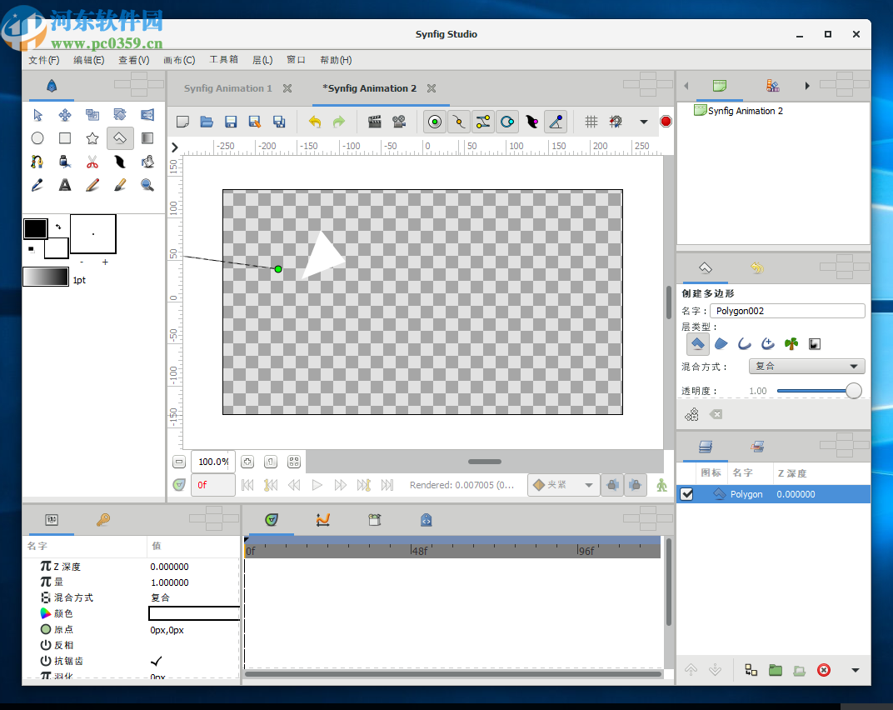Toggle animation mode with the red record button

(x=666, y=121)
